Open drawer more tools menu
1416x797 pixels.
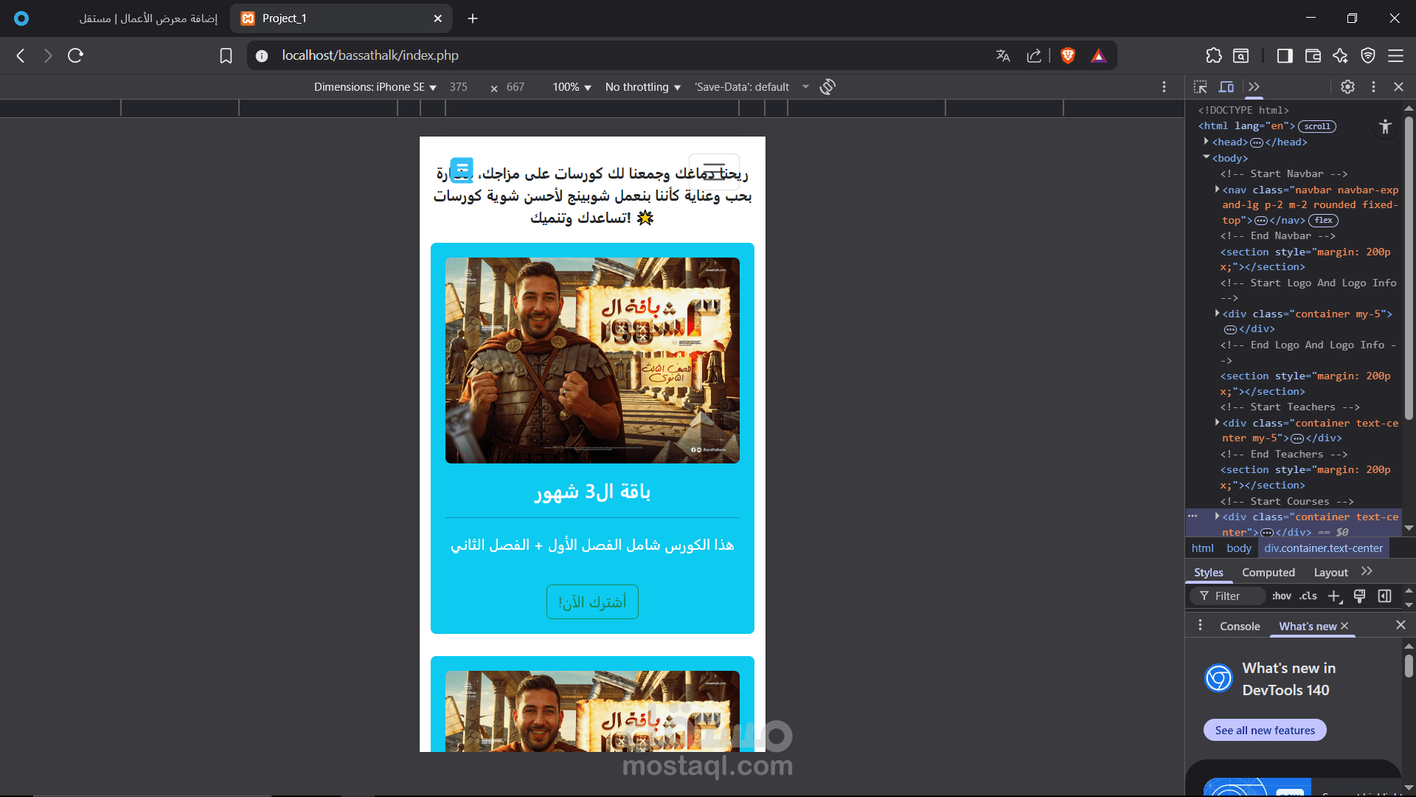[1200, 626]
